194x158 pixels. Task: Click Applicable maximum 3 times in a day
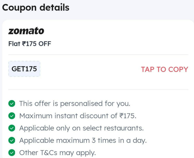click(x=83, y=140)
